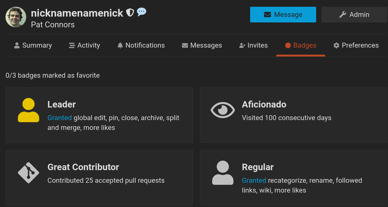Click the Aficionado eye badge icon
388x207 pixels.
click(x=223, y=110)
